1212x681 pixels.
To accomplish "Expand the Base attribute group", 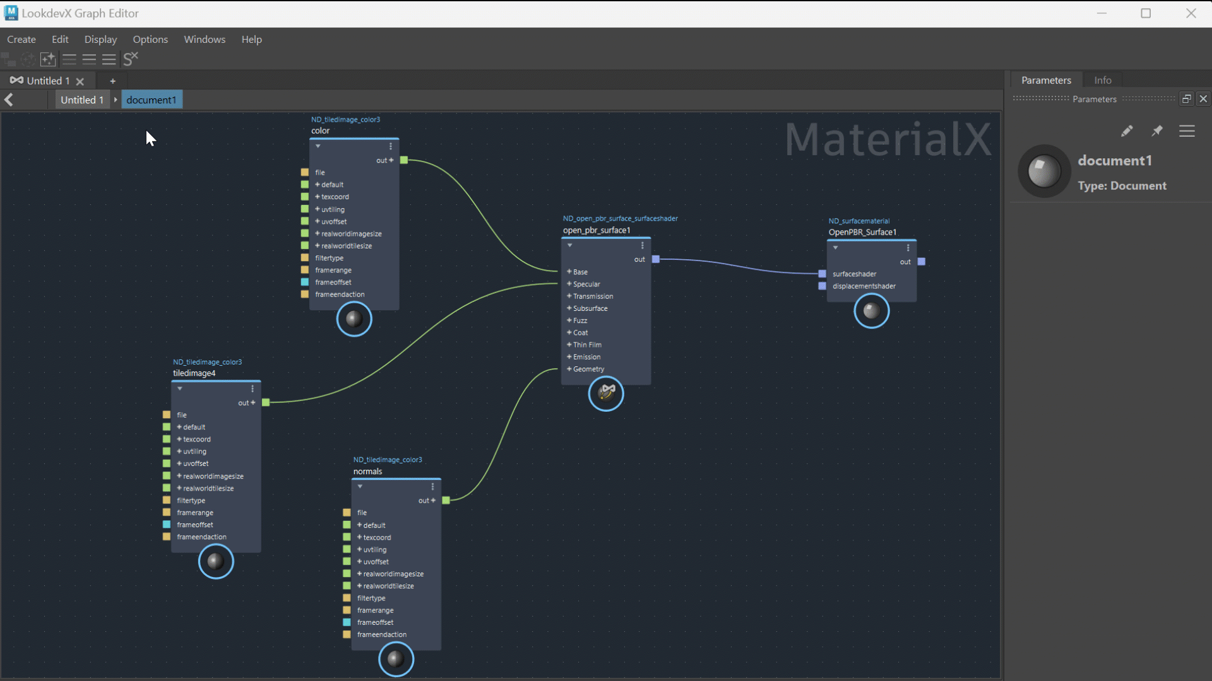I will coord(569,272).
